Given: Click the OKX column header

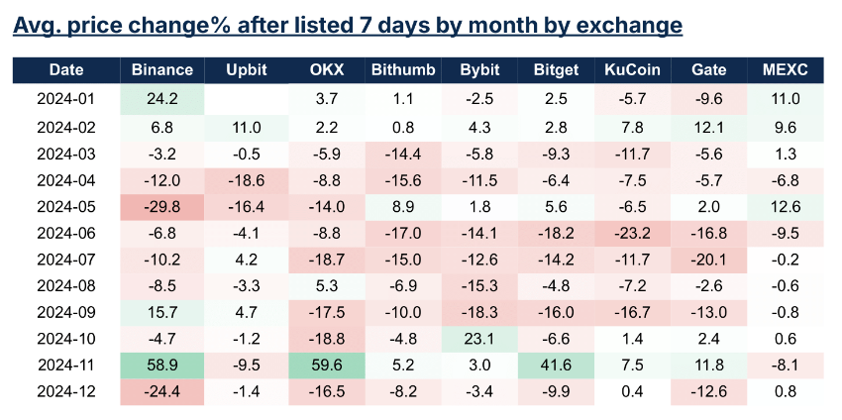Looking at the screenshot, I should click(x=326, y=70).
